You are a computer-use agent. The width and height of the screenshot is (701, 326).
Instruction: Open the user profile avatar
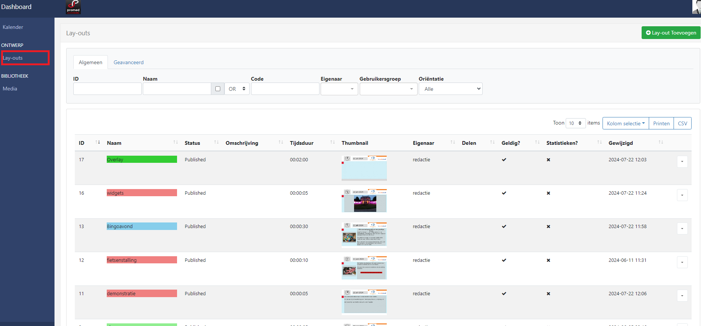point(696,7)
